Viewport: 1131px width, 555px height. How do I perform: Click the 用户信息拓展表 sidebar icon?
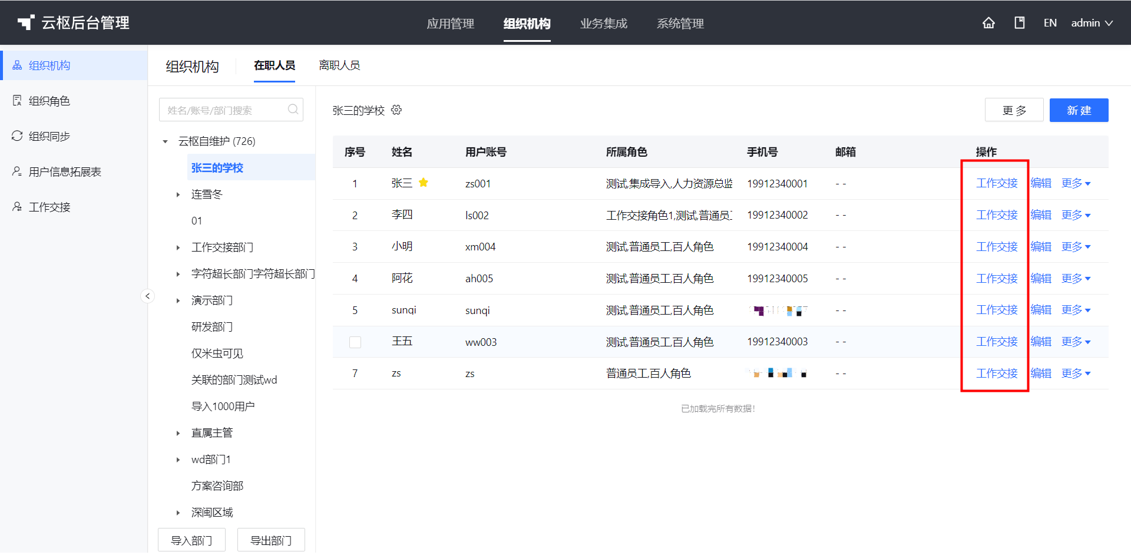pyautogui.click(x=17, y=171)
